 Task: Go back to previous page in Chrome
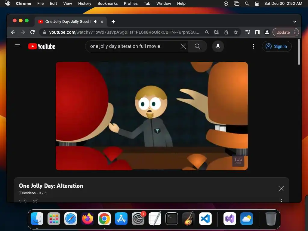13,32
